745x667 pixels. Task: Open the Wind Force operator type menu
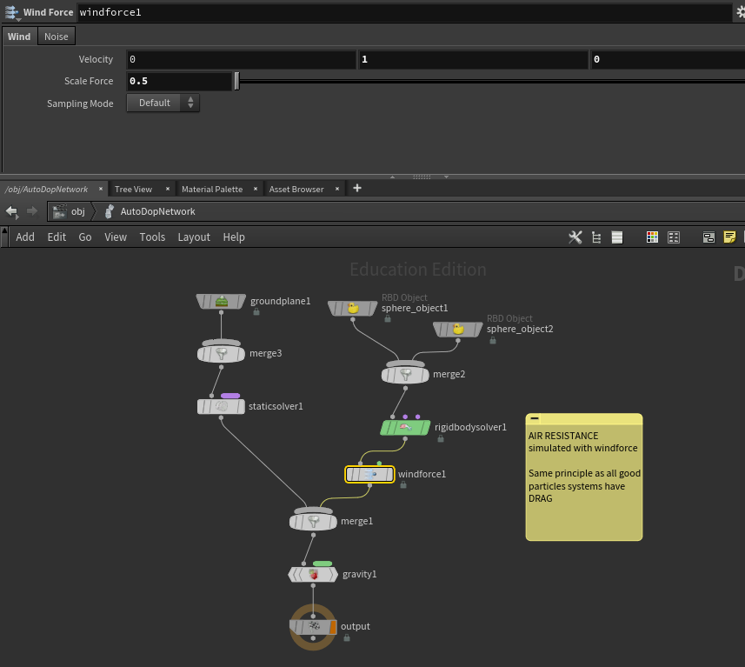coord(12,13)
